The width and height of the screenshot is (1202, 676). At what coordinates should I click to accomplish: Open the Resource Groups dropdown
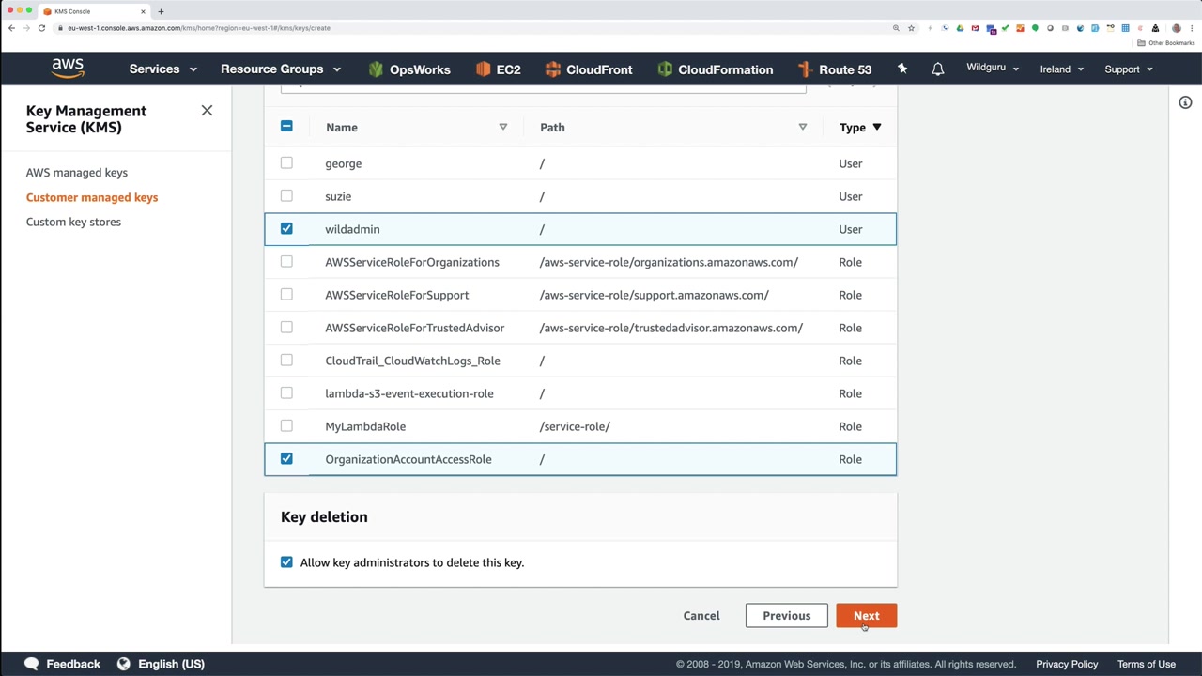(281, 69)
